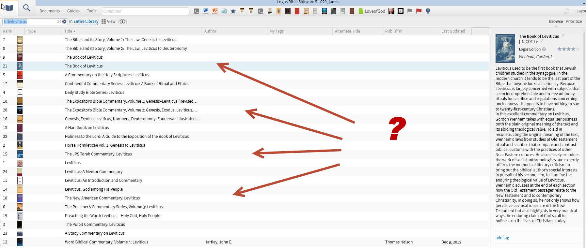The height and width of the screenshot is (248, 586).
Task: Click Hartley, John E. author cell
Action: (x=218, y=242)
